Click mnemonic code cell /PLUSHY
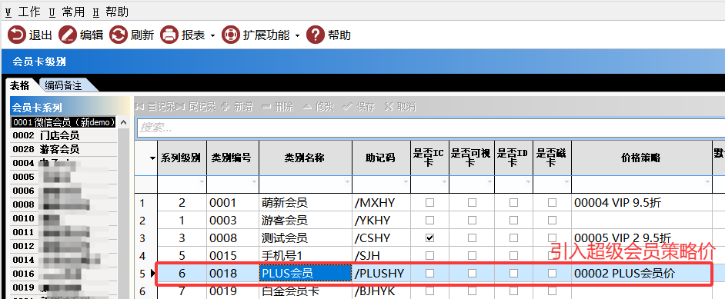This screenshot has width=725, height=299. pos(381,273)
